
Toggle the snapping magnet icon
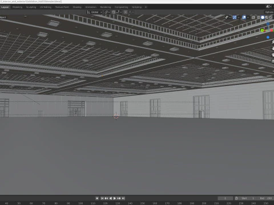114,12
